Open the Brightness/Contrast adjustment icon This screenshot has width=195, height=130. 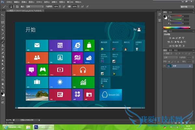pos(170,38)
